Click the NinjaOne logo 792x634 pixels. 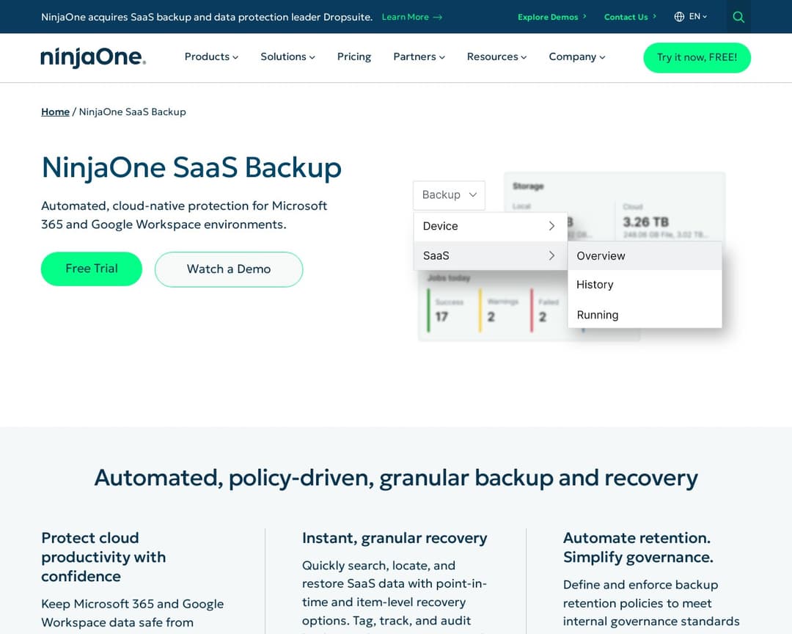[x=93, y=57]
